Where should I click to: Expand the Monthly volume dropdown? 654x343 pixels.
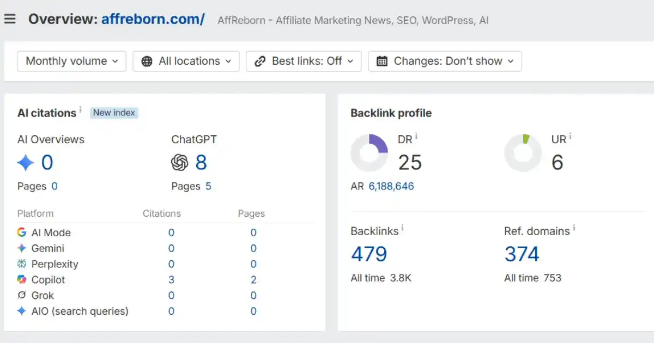(72, 61)
